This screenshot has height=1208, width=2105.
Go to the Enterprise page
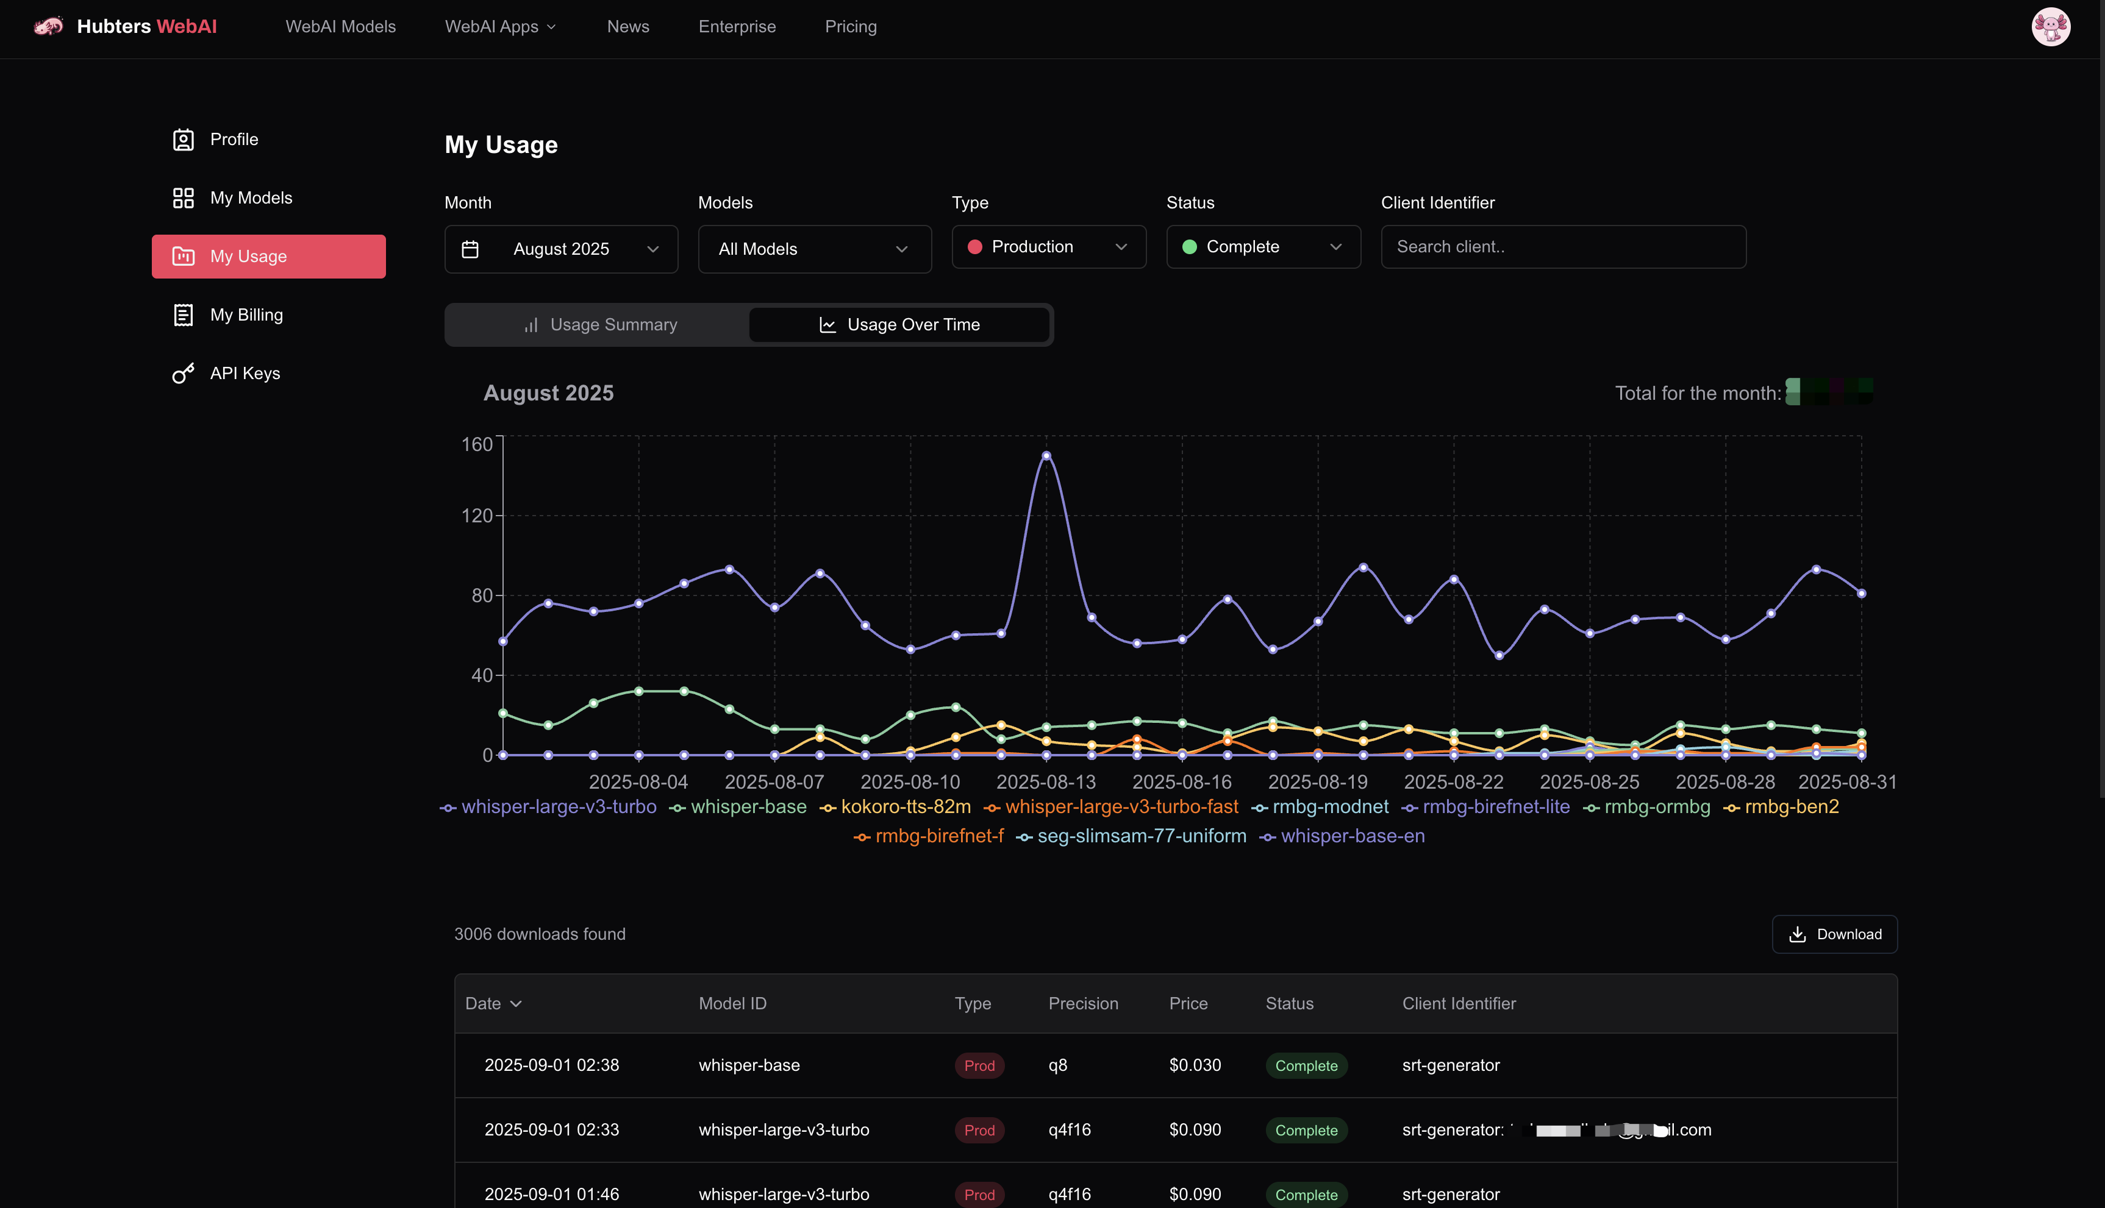click(x=736, y=27)
